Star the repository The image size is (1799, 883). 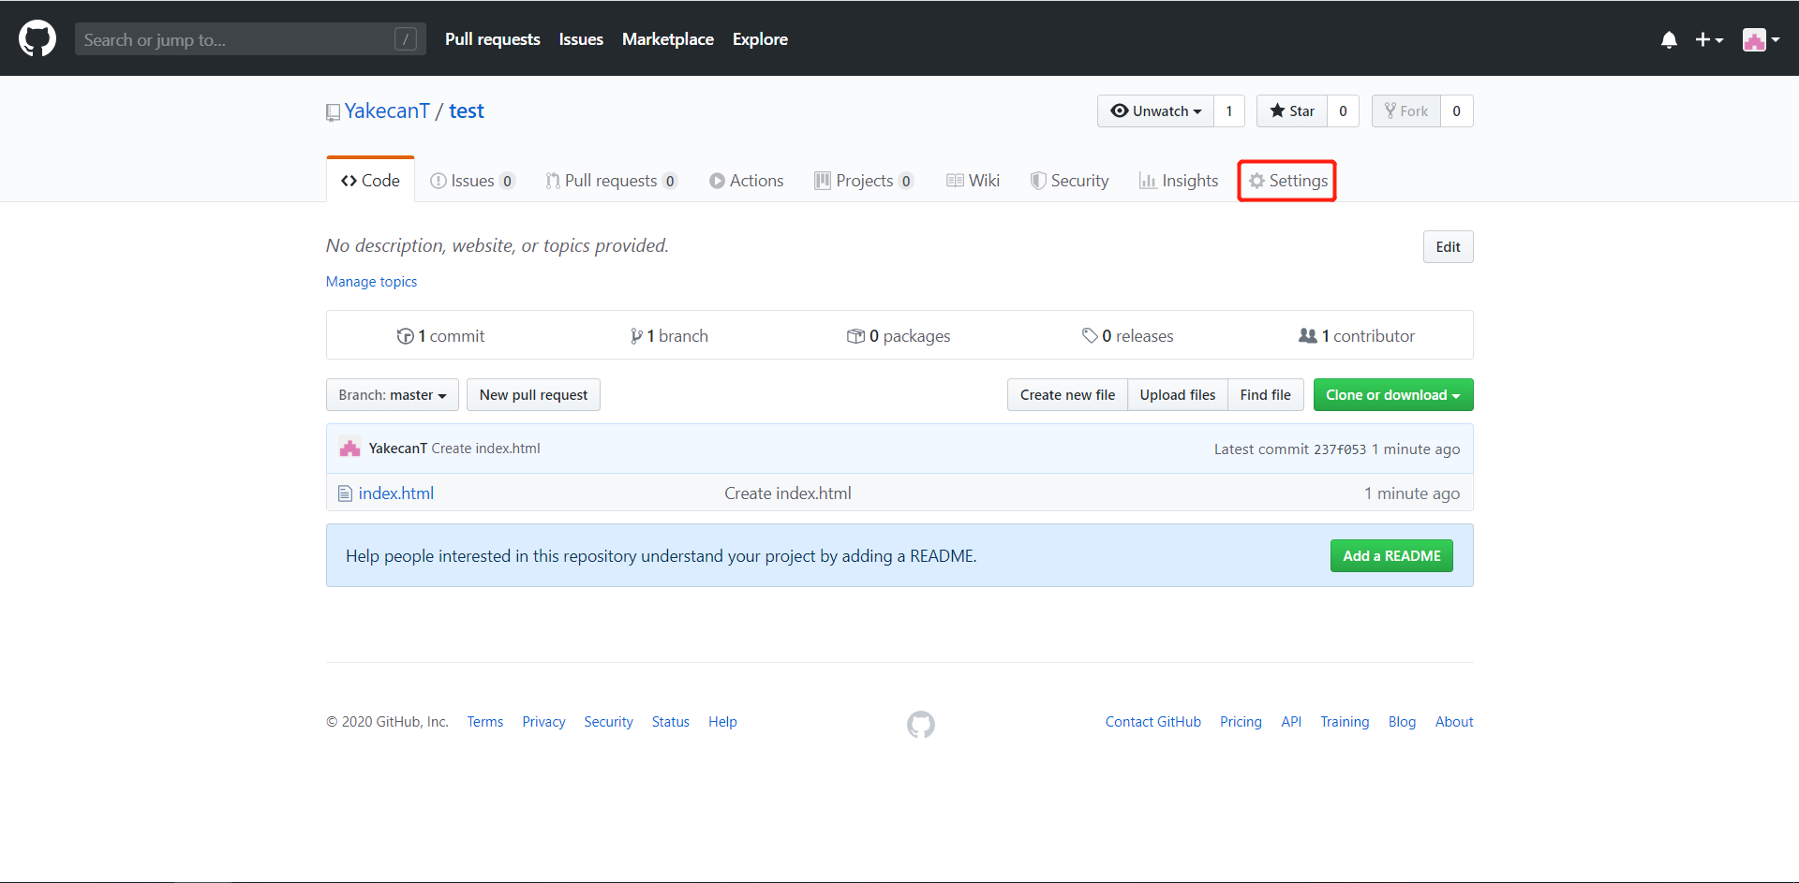tap(1292, 110)
